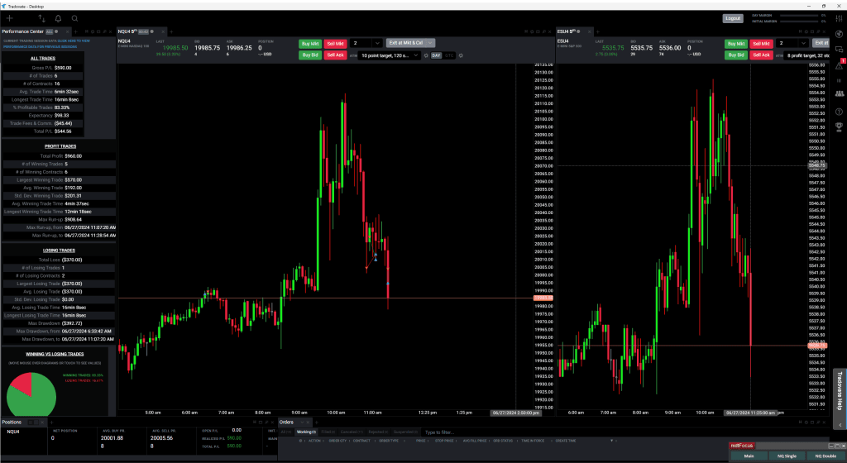Open the gear icon in the NQU4 panel header

click(x=532, y=32)
